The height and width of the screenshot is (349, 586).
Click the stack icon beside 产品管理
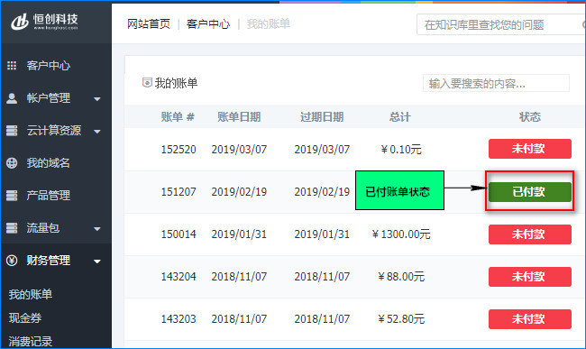12,196
